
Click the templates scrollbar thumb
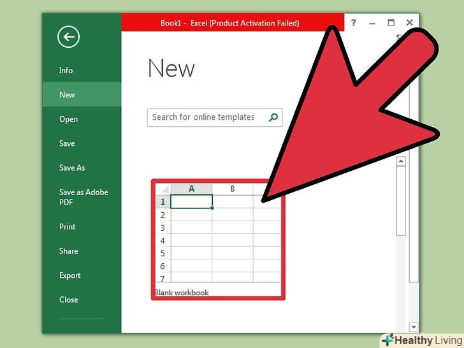(x=401, y=201)
